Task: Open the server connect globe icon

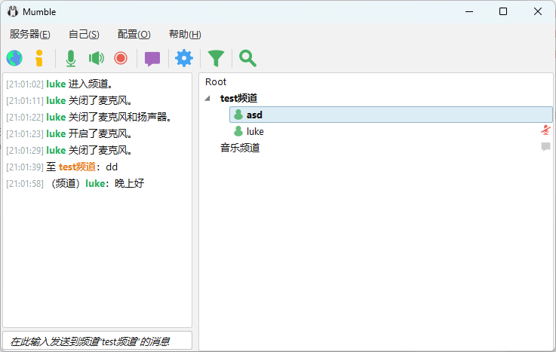Action: click(14, 58)
